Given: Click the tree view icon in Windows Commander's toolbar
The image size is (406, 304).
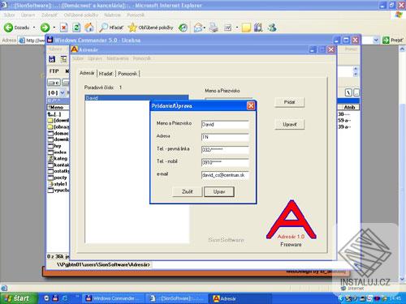Looking at the screenshot, I should [x=63, y=59].
